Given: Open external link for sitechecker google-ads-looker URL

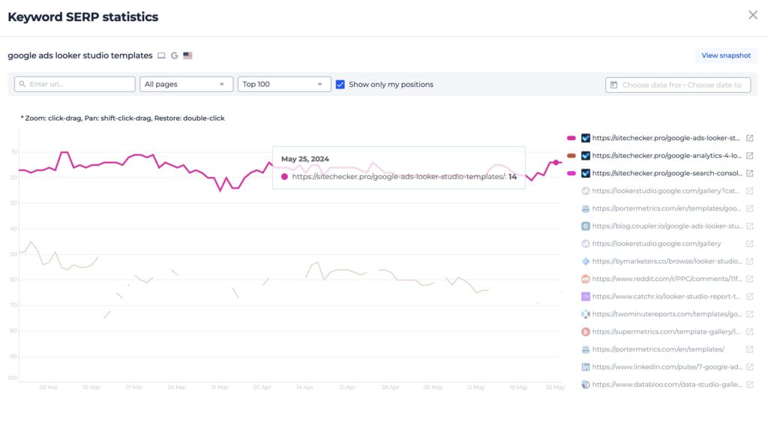Looking at the screenshot, I should coord(749,138).
